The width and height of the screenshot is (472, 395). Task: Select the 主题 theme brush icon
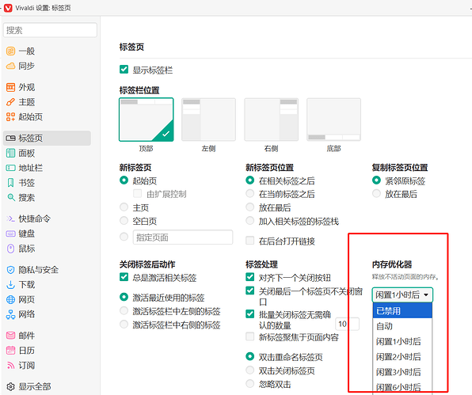pyautogui.click(x=10, y=102)
